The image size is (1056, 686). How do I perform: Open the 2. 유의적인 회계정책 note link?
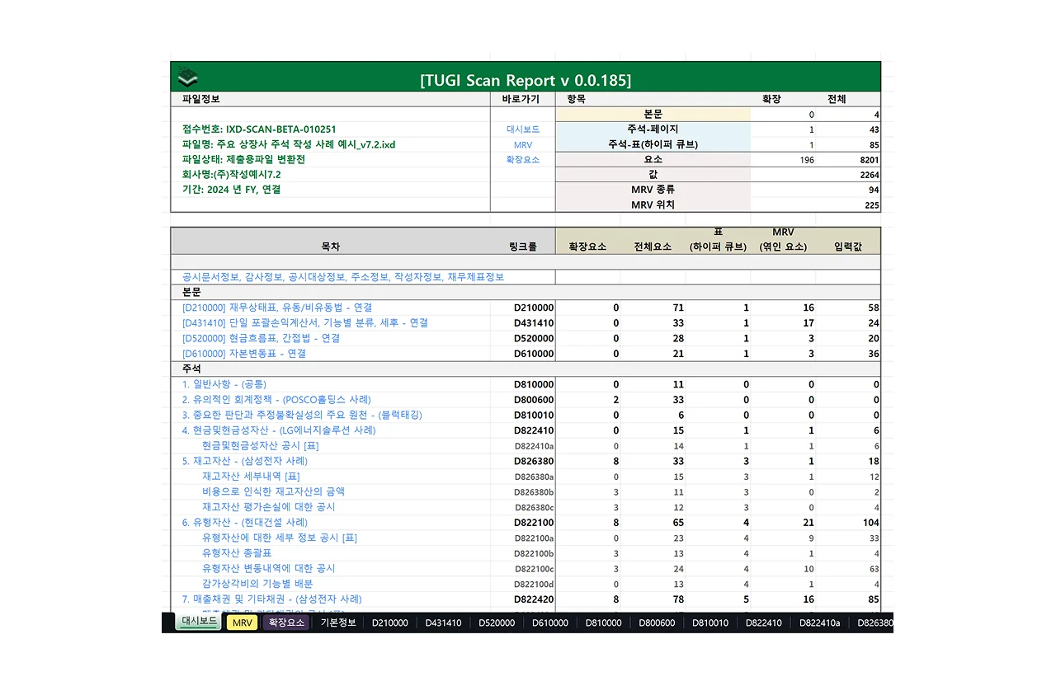click(x=276, y=400)
